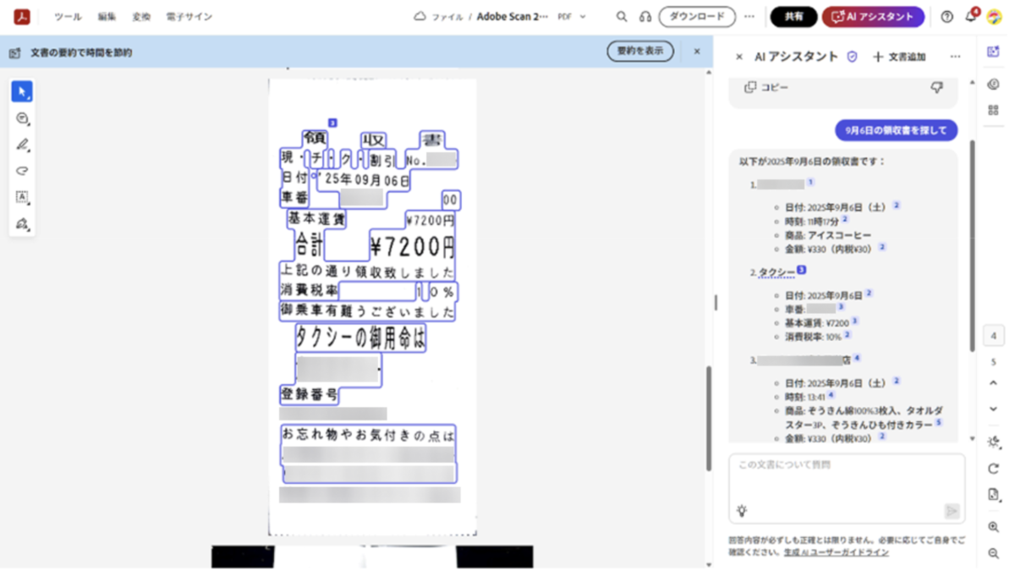Select the text box tool
1015x582 pixels.
(x=22, y=197)
